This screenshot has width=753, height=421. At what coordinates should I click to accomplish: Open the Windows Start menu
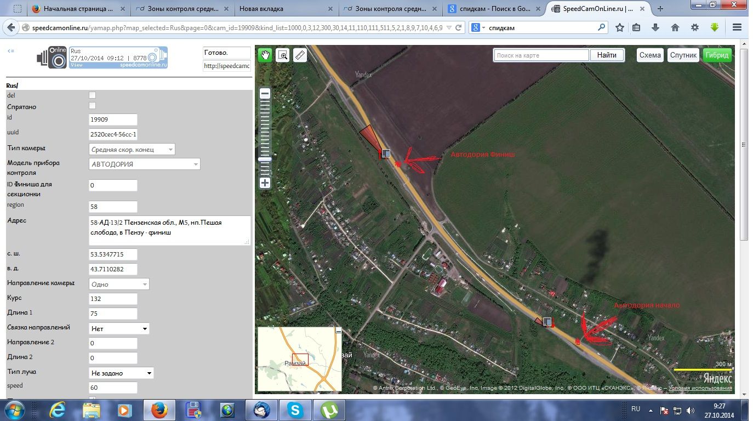pos(14,409)
